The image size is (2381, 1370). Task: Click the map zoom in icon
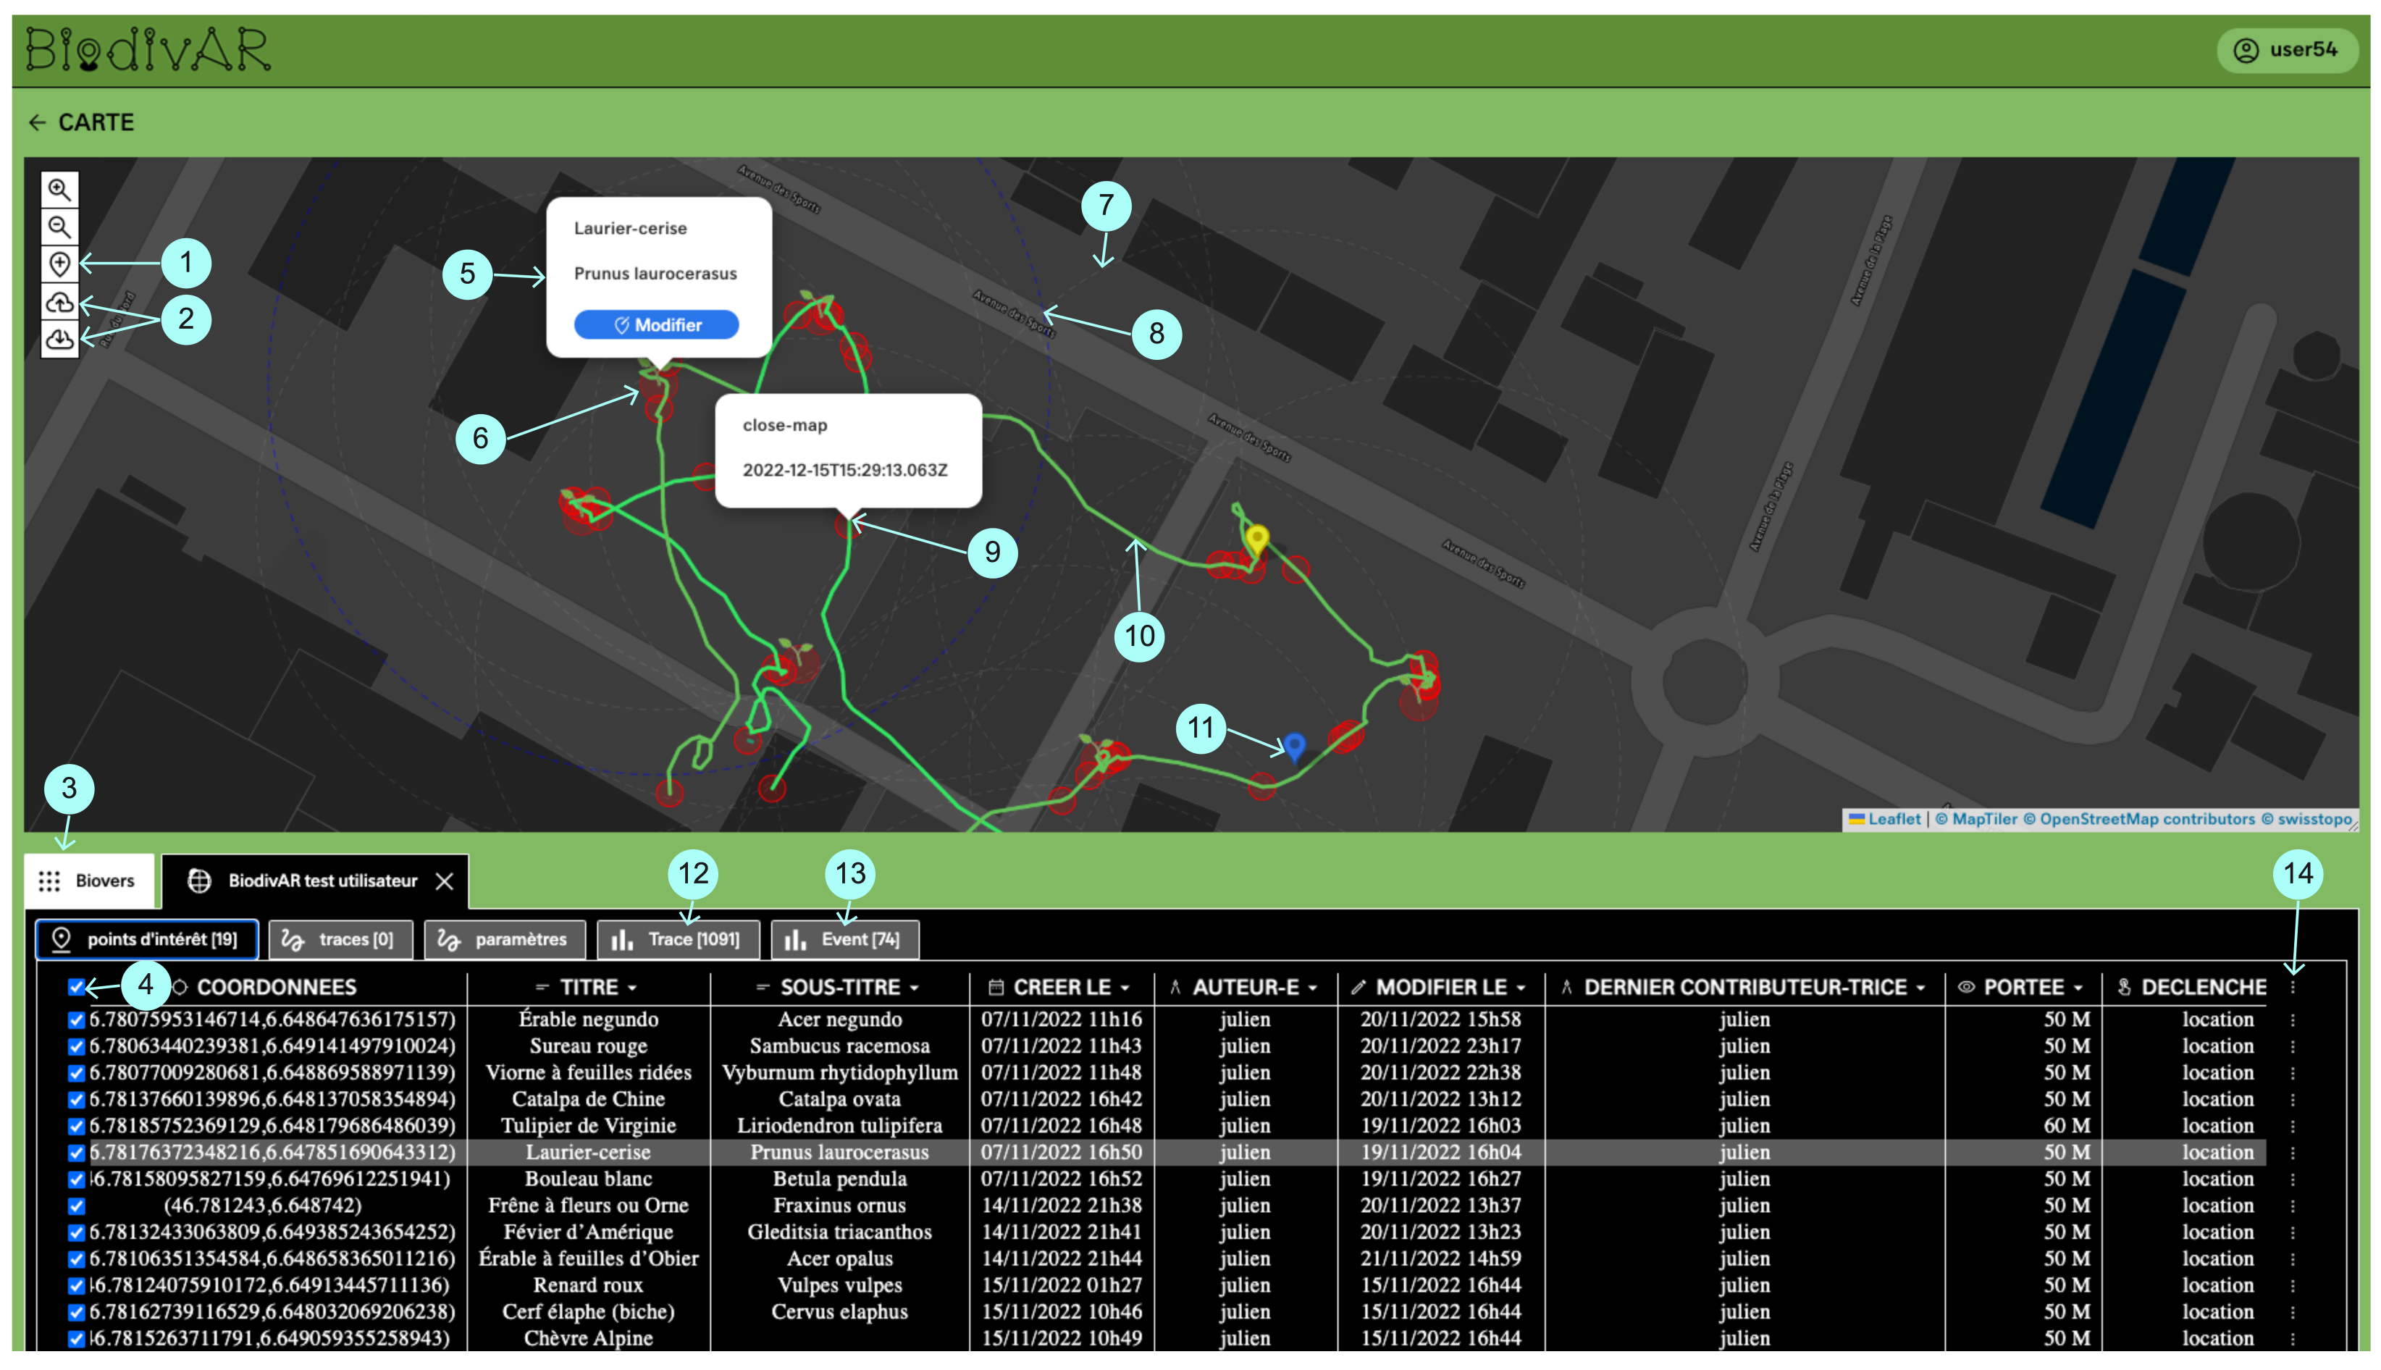(x=59, y=189)
